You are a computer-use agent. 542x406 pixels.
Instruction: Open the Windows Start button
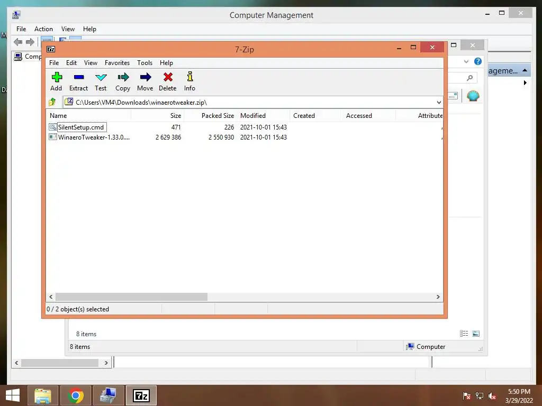click(x=13, y=395)
